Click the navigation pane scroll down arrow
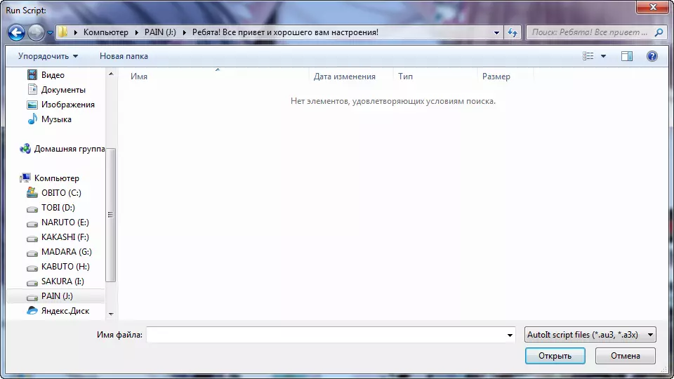Viewport: 674px width, 379px height. point(111,314)
